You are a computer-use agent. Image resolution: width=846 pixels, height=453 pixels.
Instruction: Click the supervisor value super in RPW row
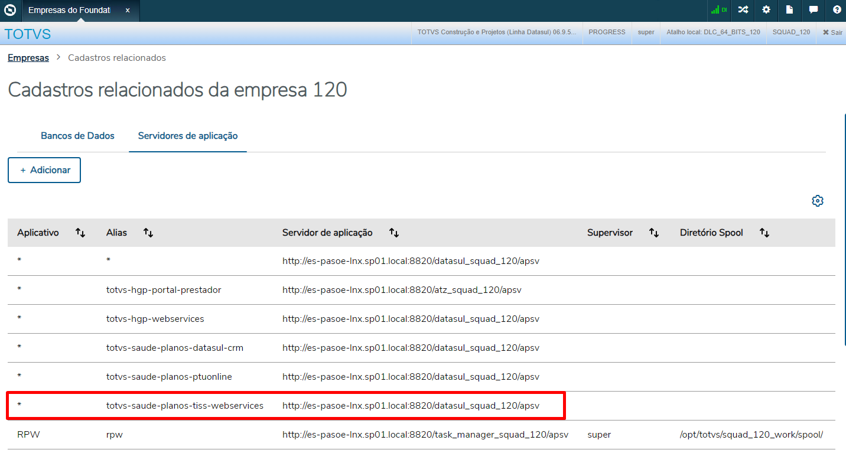[599, 435]
